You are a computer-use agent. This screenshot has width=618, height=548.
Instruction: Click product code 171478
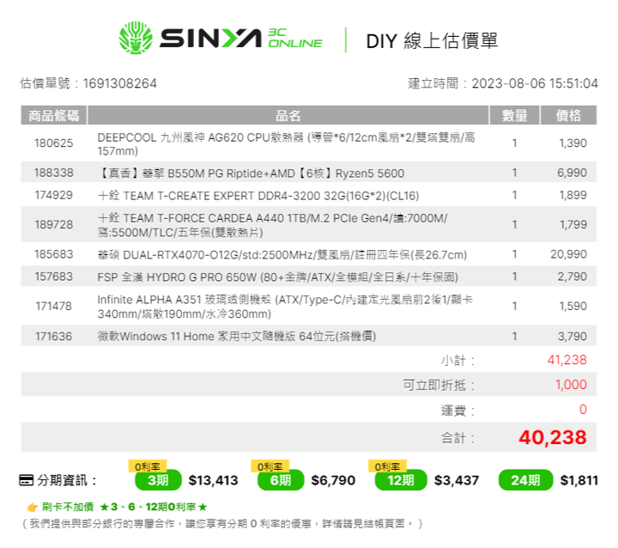pyautogui.click(x=53, y=306)
